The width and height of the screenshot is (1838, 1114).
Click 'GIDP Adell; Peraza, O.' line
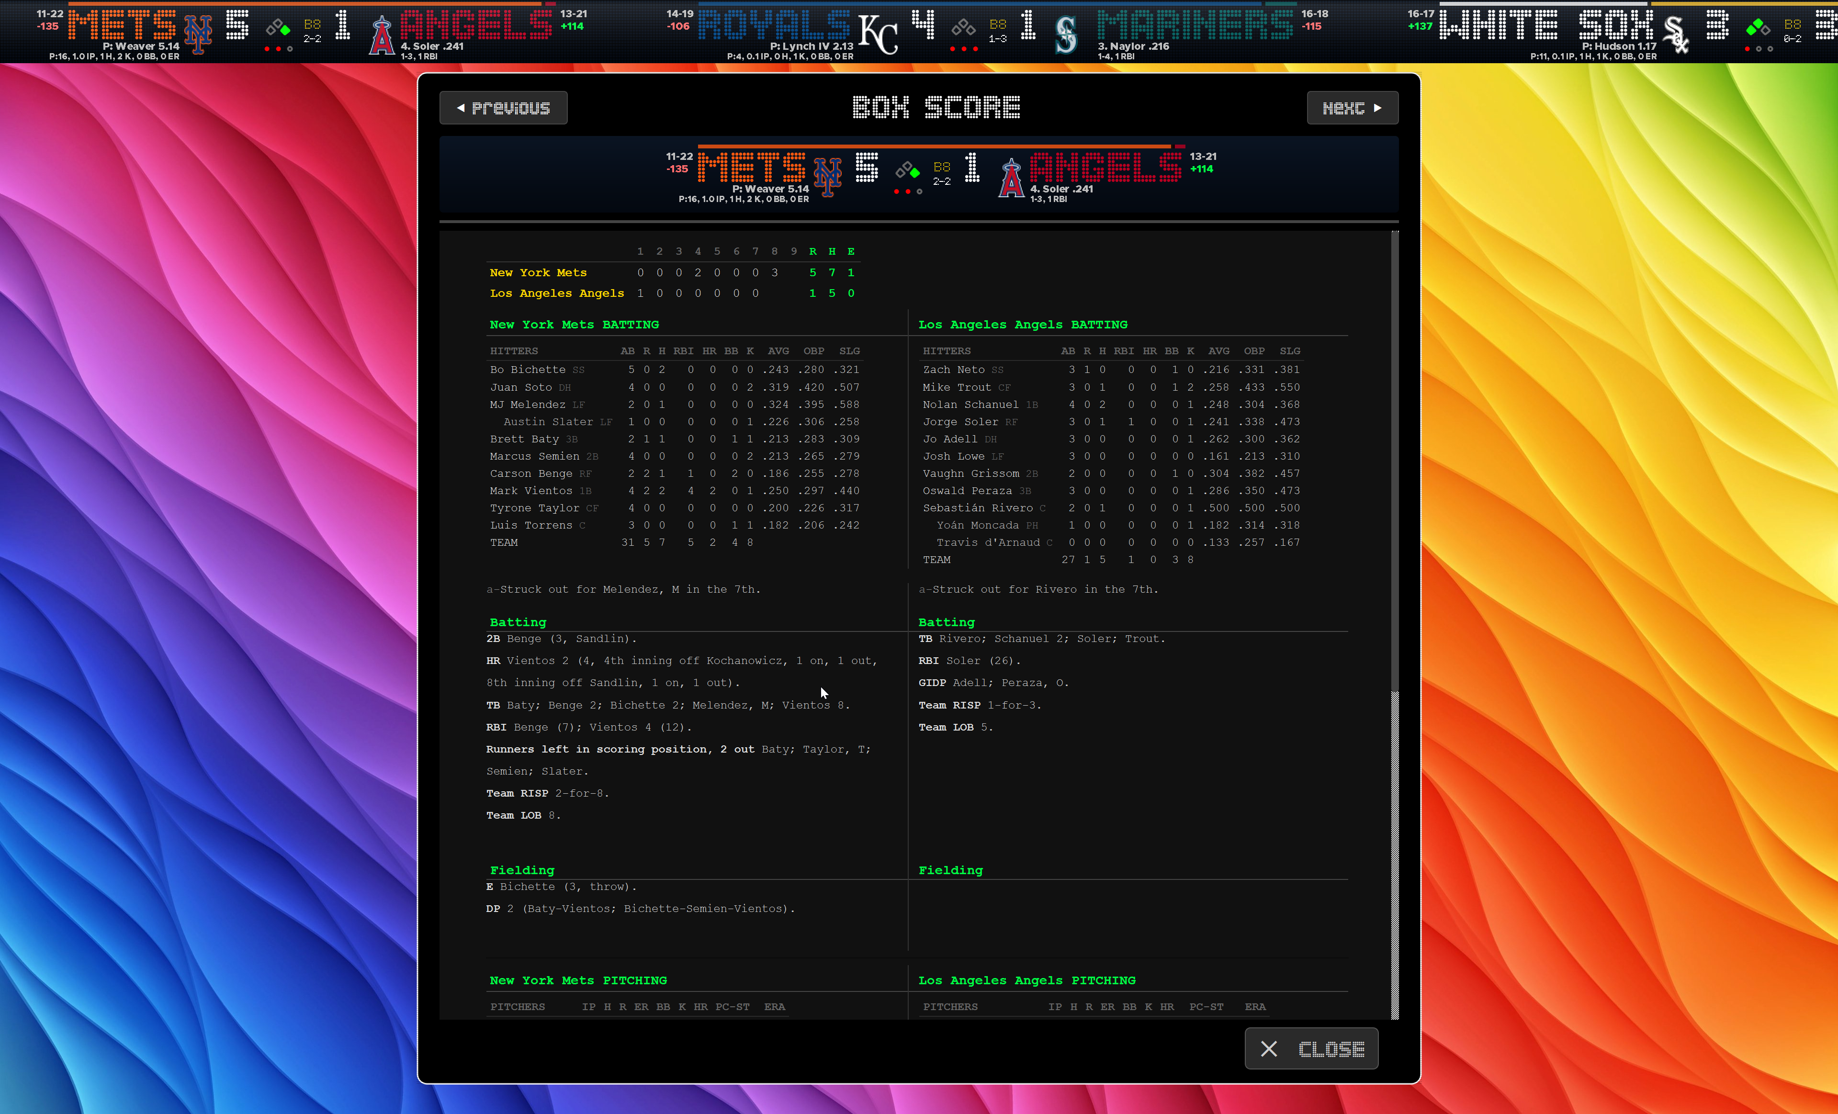993,683
